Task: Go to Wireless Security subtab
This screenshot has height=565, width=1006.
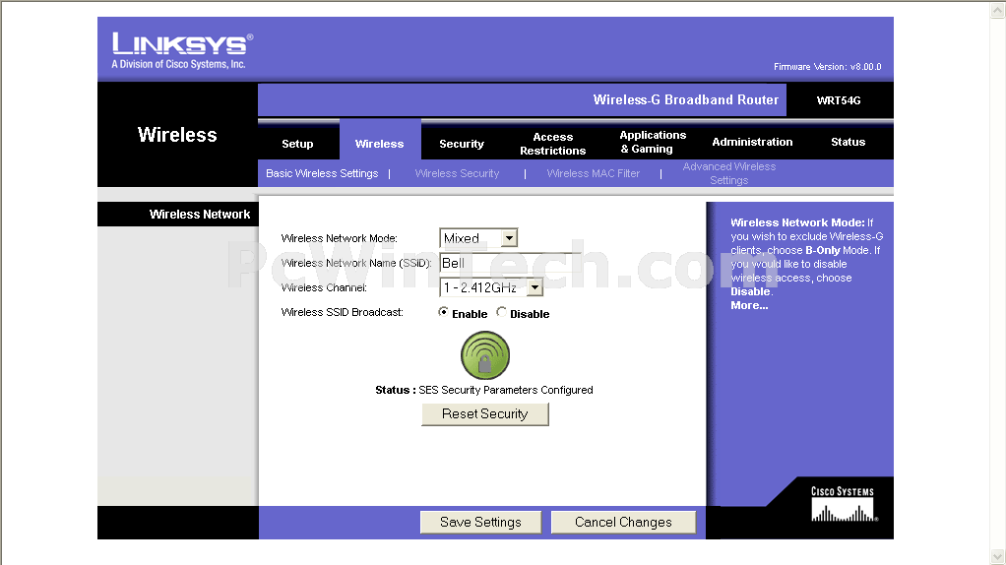Action: click(457, 173)
